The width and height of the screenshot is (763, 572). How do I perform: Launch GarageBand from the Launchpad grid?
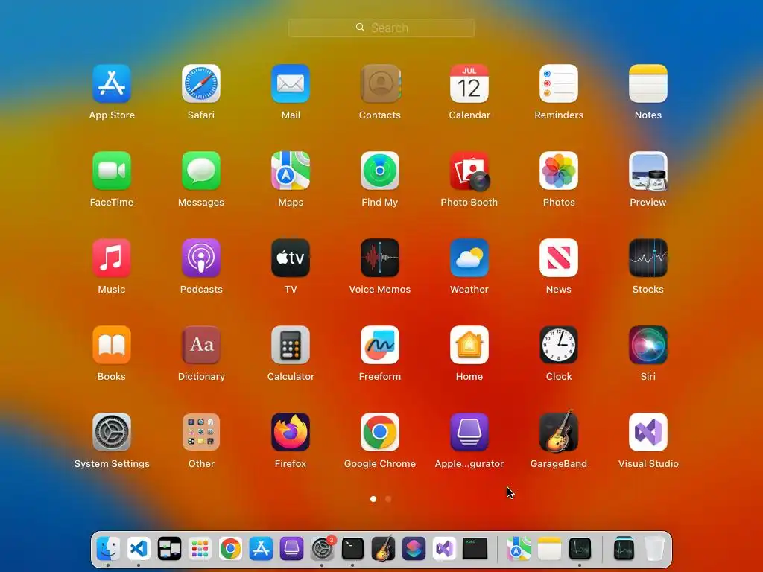(559, 432)
